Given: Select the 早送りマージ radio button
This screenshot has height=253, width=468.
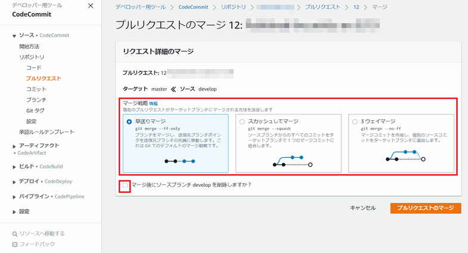Looking at the screenshot, I should tap(129, 121).
